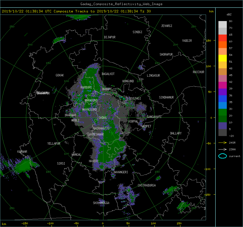Click the -150 tick on bottom km axis
Image resolution: width=243 pixels, height=227 pixels.
pyautogui.click(x=25, y=223)
